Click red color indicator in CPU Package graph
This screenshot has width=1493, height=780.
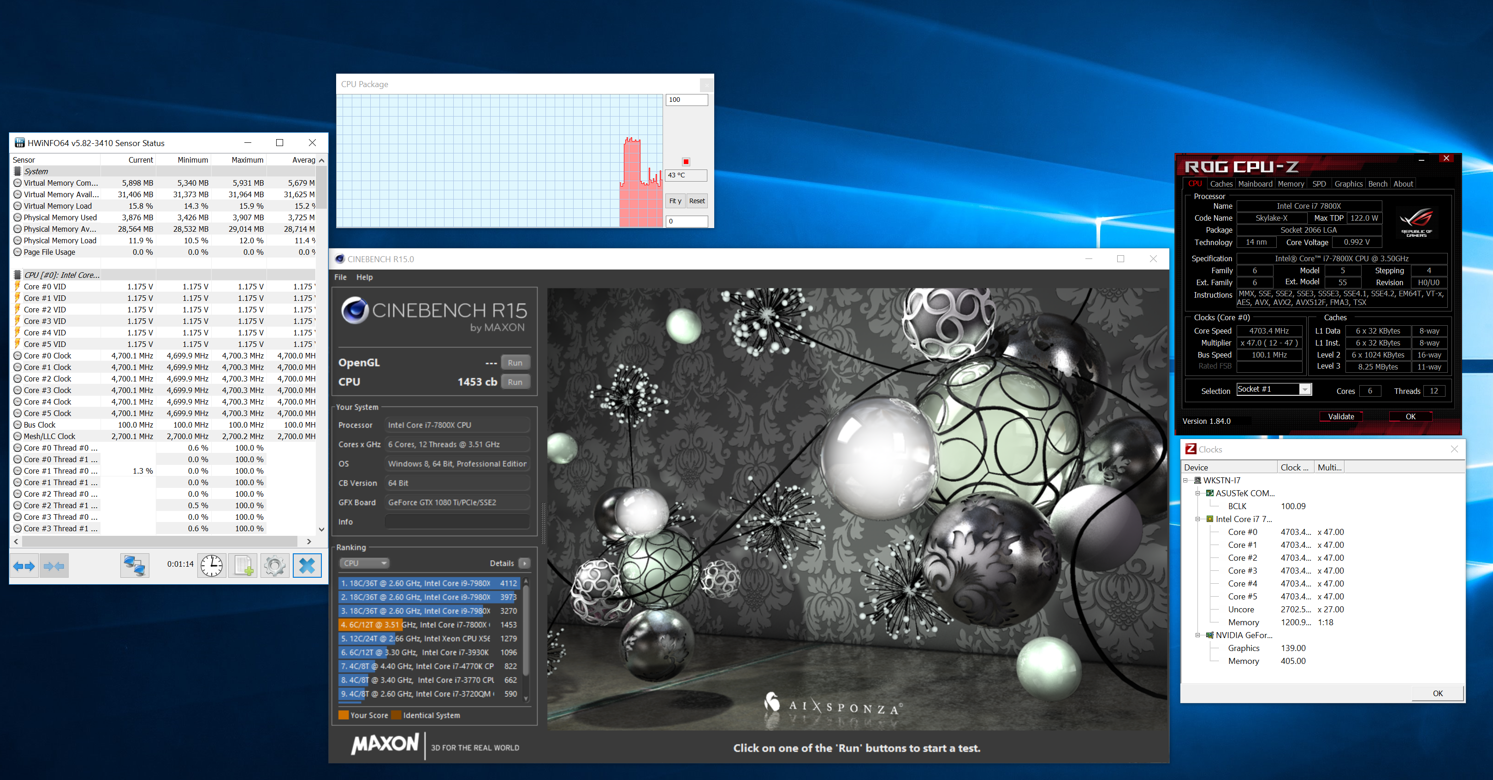[x=686, y=162]
